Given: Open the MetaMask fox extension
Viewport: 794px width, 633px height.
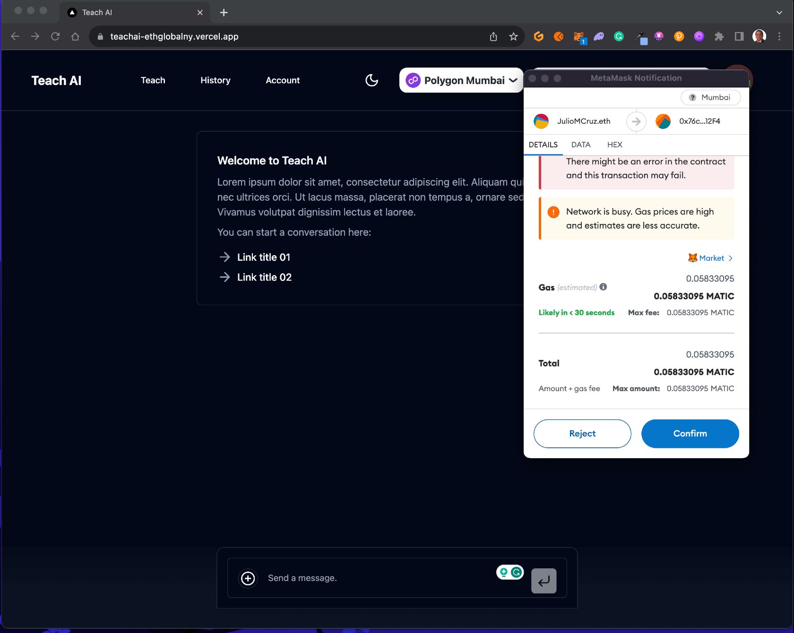Looking at the screenshot, I should tap(579, 37).
